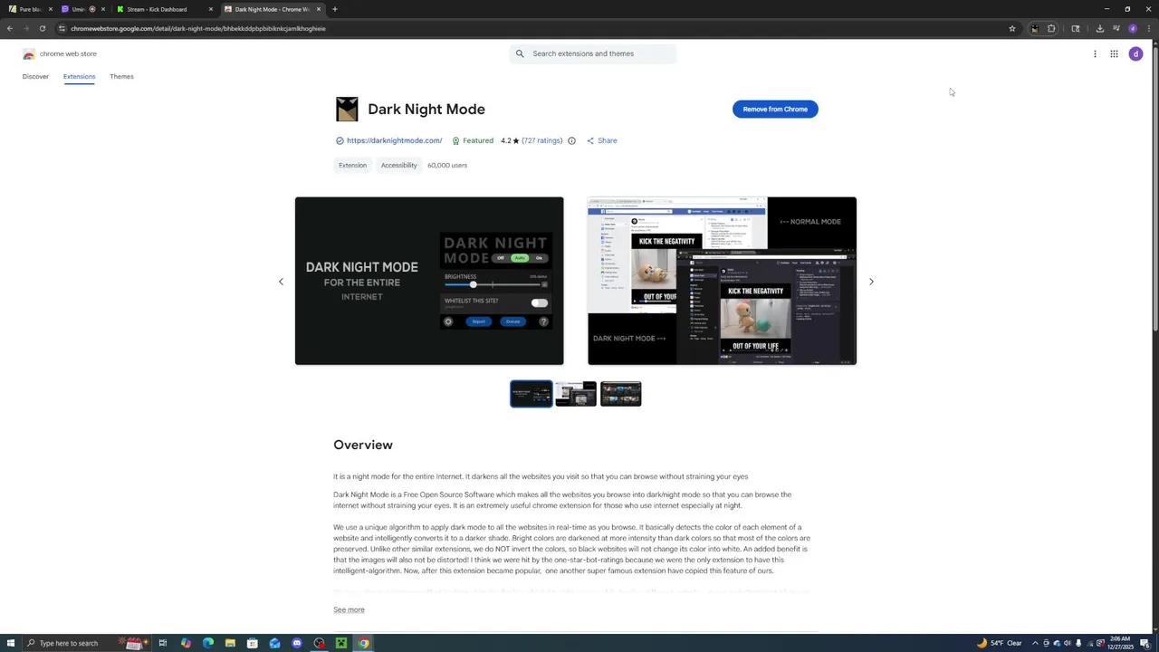Viewport: 1159px width, 652px height.
Task: Open the 727 ratings link
Action: (541, 140)
